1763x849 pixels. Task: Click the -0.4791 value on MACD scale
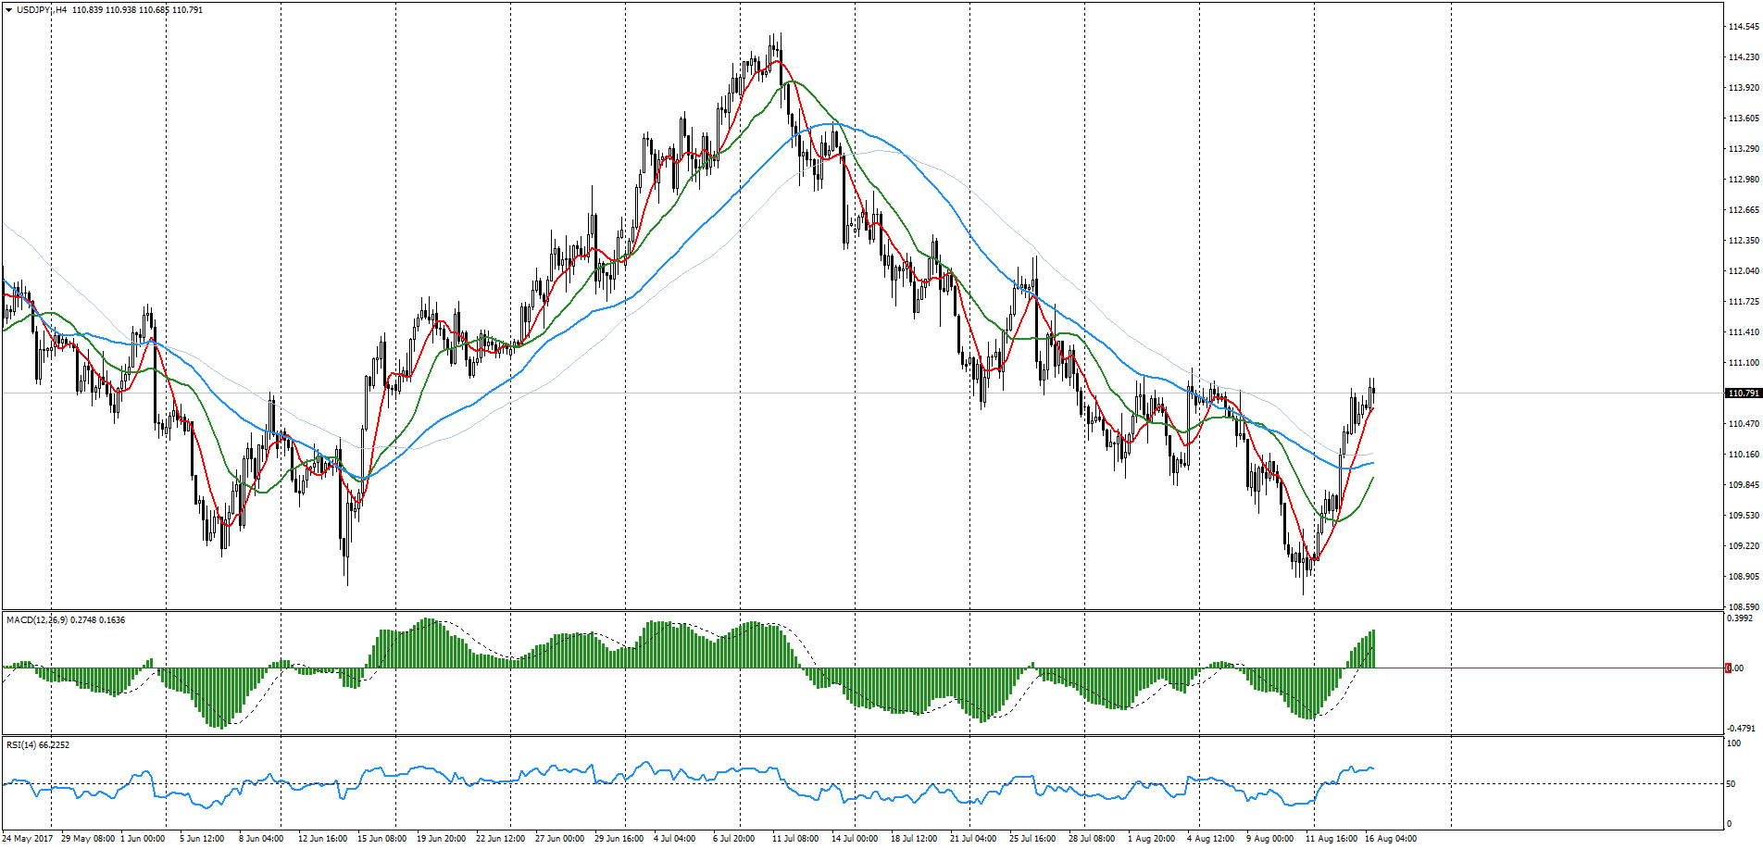(x=1741, y=729)
